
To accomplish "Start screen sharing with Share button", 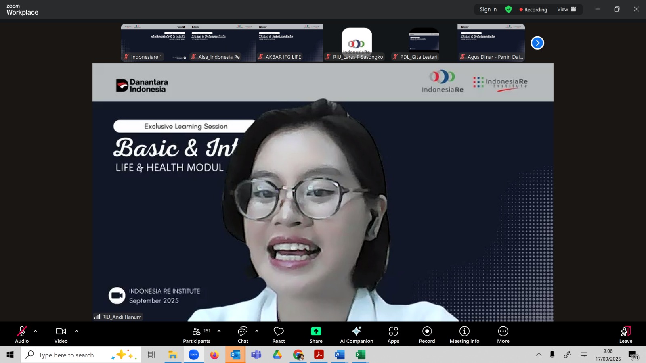I will (x=316, y=334).
